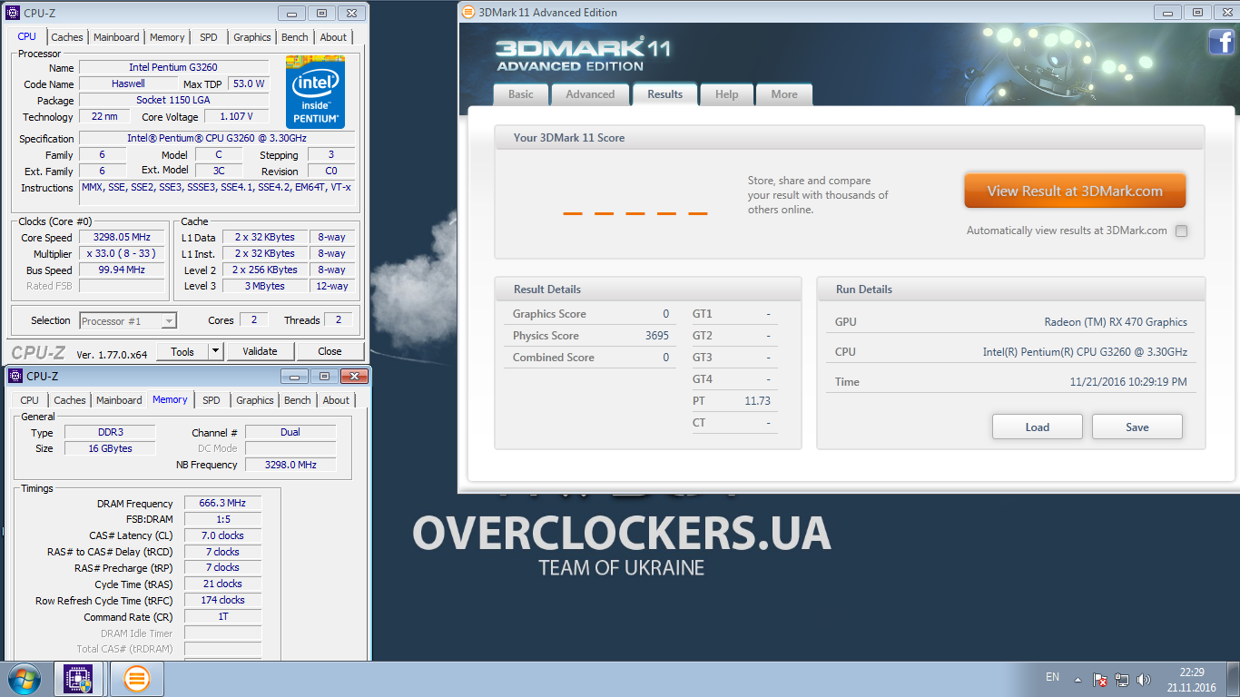Select Bench tab in lower CPU-Z window
The width and height of the screenshot is (1240, 697).
click(x=298, y=400)
